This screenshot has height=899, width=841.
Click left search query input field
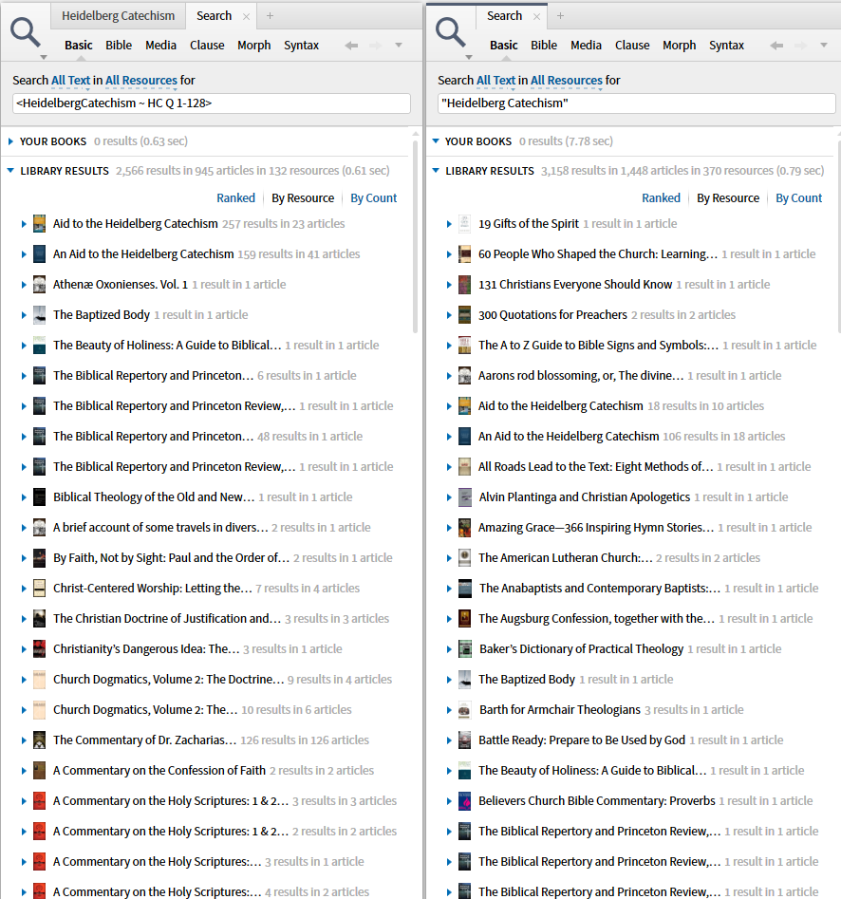[x=212, y=103]
